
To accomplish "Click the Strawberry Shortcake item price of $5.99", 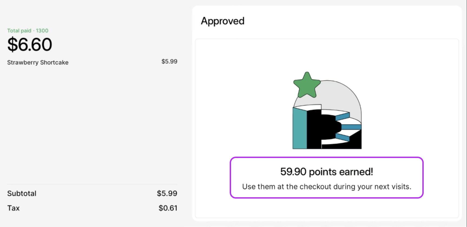I will [169, 61].
